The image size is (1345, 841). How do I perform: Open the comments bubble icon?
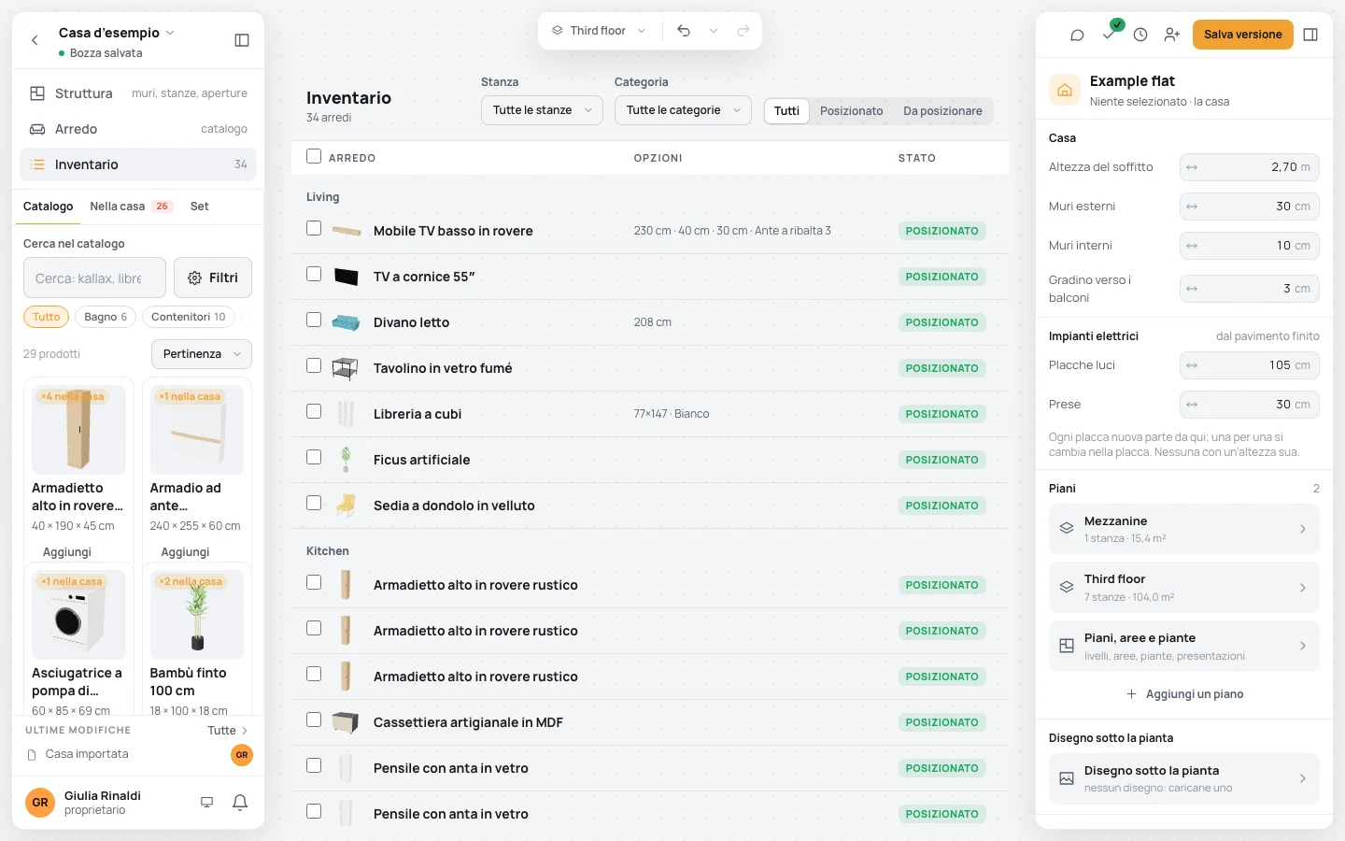pos(1077,35)
